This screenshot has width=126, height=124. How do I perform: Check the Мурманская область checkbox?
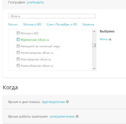click(18, 39)
